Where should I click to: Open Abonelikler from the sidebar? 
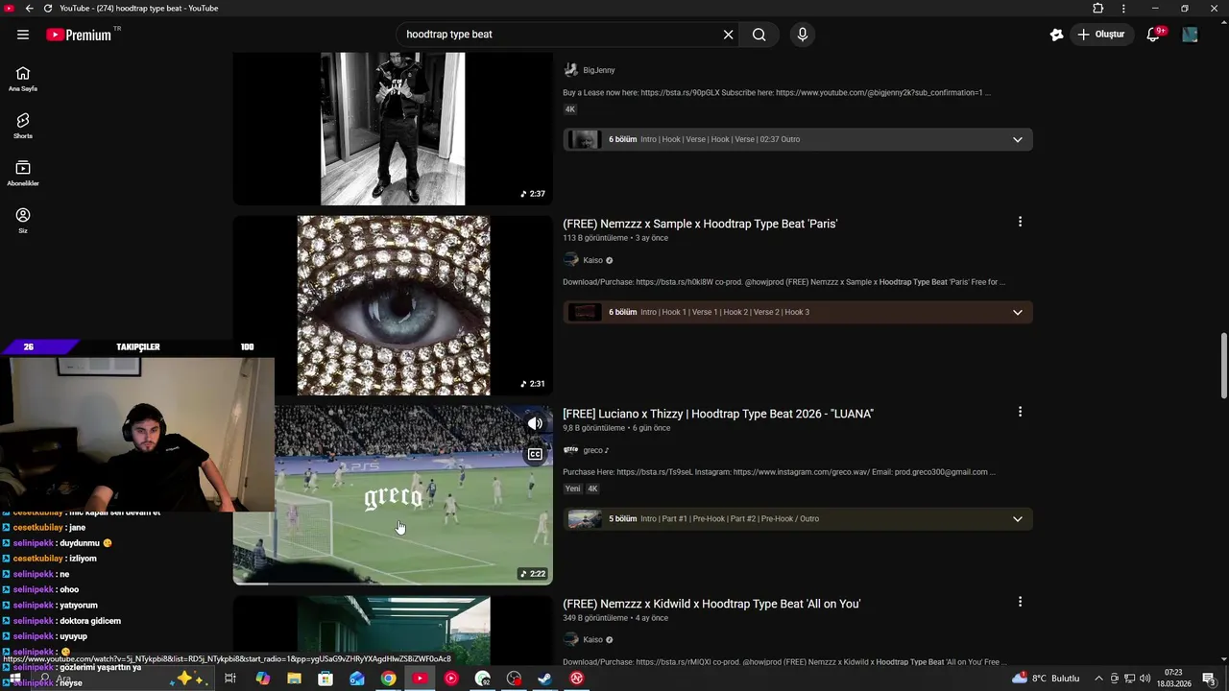pos(23,174)
